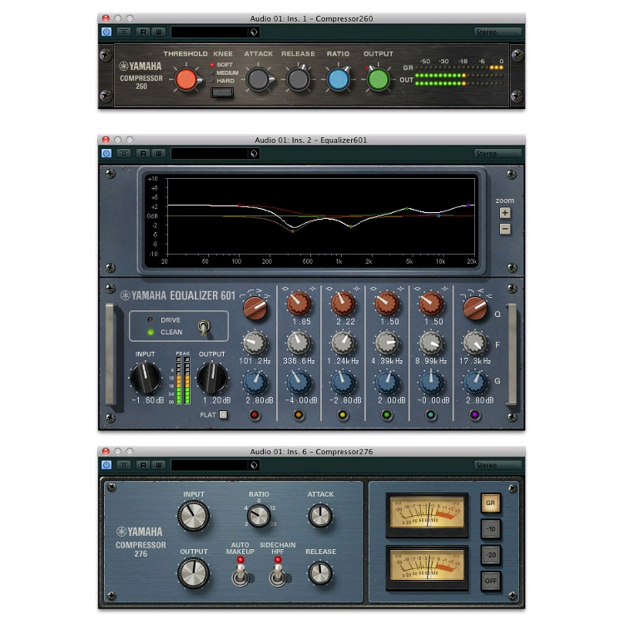Open the black preset name field in Compressor276
624x624 pixels.
(x=210, y=465)
